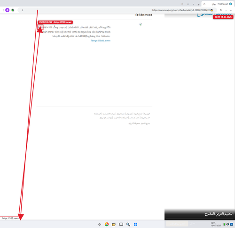Click the f168news2 profile heading
The width and height of the screenshot is (235, 228).
pos(144,15)
